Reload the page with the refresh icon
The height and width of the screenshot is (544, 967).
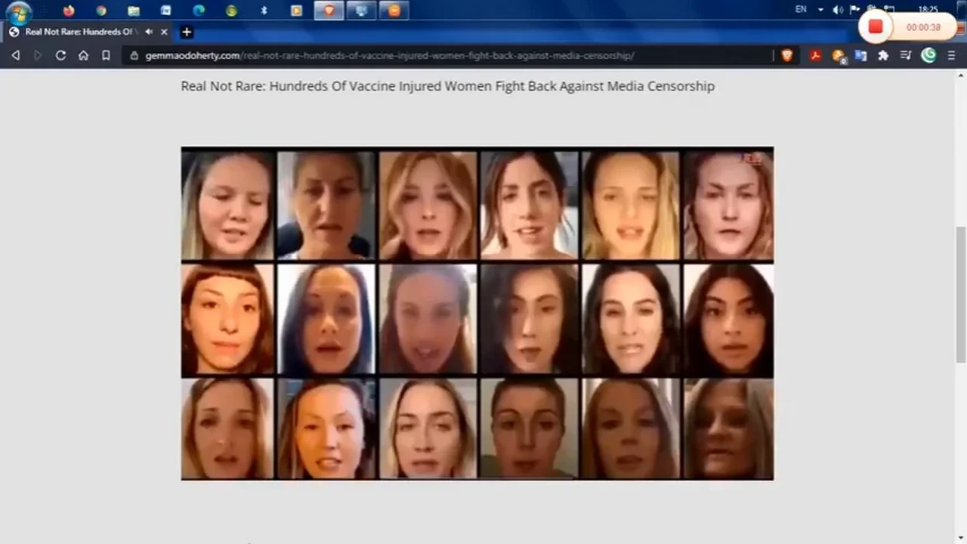(60, 55)
